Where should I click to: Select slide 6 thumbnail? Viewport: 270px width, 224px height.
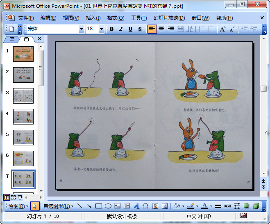(x=23, y=158)
